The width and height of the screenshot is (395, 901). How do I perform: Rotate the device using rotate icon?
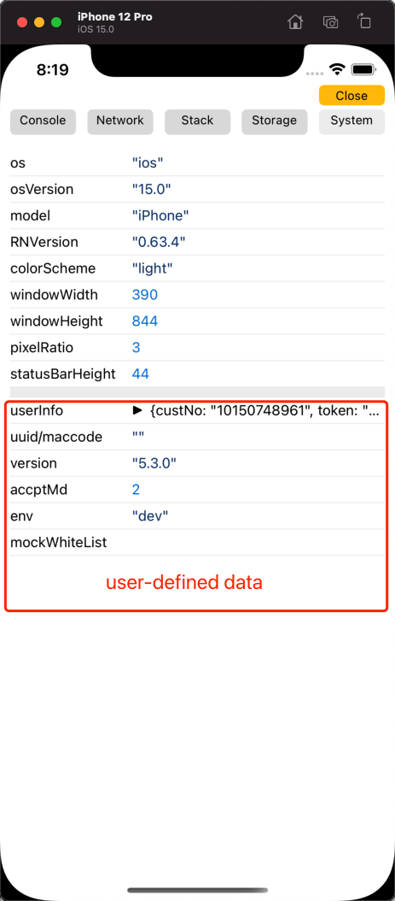click(x=364, y=22)
